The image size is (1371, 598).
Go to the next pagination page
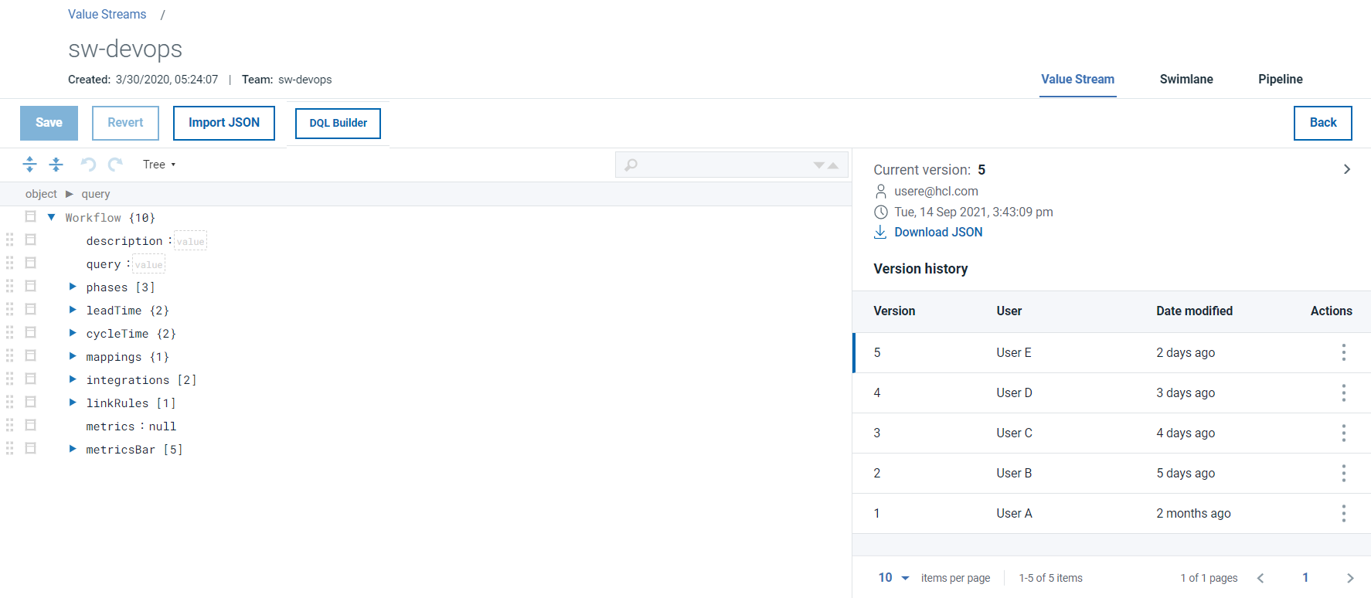tap(1350, 578)
